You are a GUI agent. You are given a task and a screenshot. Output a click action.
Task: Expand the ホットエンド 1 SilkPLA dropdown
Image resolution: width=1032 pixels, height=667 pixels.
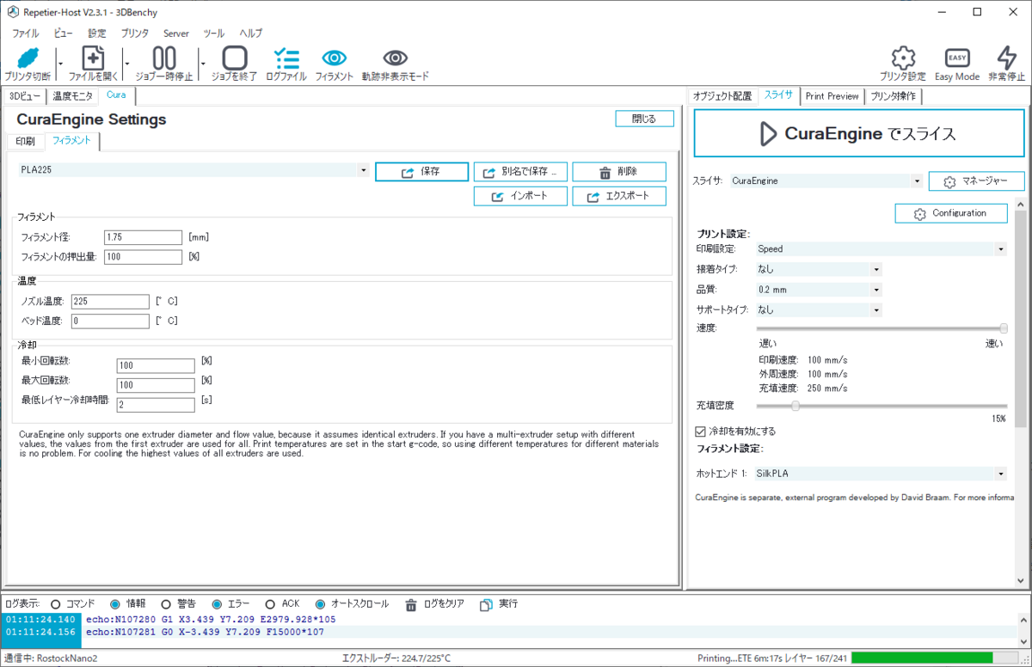coord(1001,474)
